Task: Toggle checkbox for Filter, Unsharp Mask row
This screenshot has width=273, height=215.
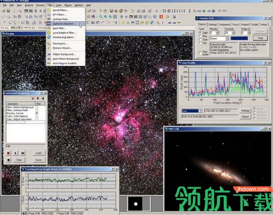Action: pos(37,110)
